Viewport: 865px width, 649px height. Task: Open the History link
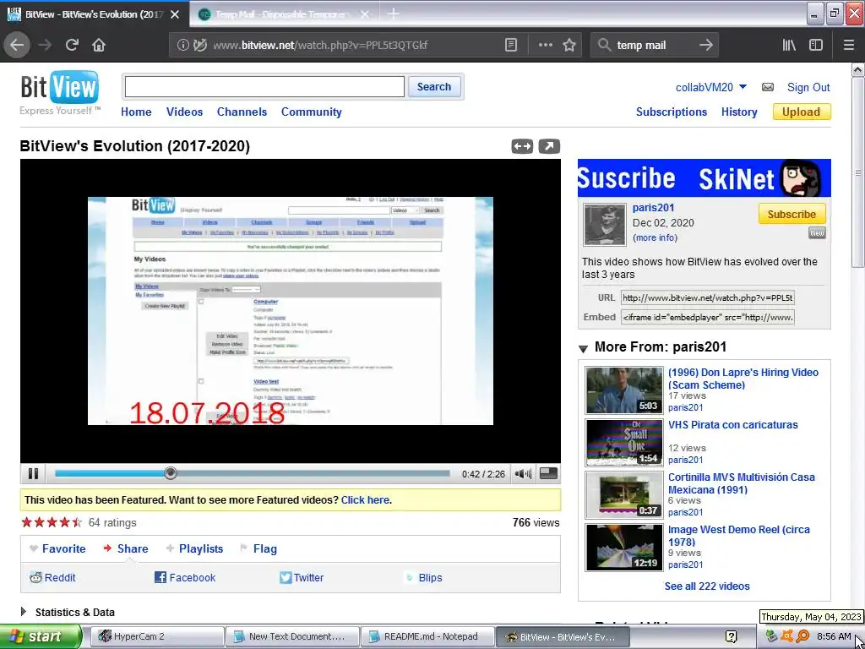(739, 112)
